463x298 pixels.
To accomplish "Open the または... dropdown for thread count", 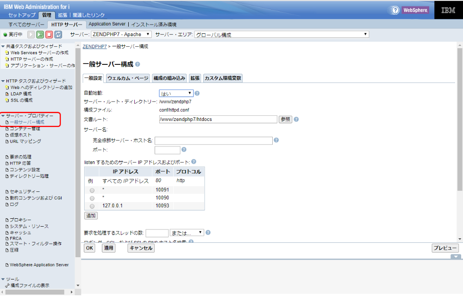I will (x=187, y=233).
